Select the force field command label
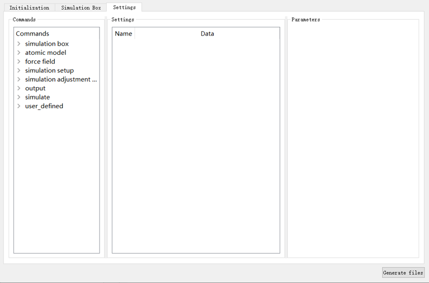The height and width of the screenshot is (283, 429). coord(40,62)
